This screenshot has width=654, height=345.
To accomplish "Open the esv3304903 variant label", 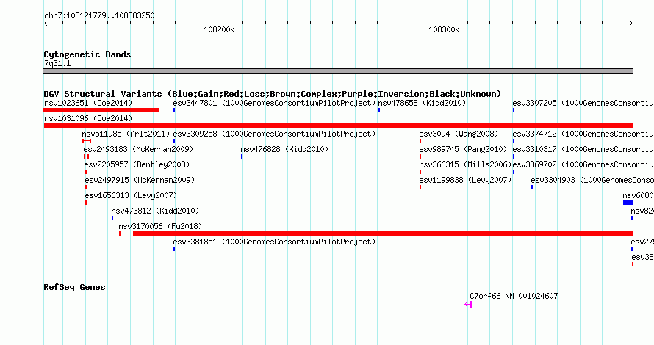I will coord(592,180).
